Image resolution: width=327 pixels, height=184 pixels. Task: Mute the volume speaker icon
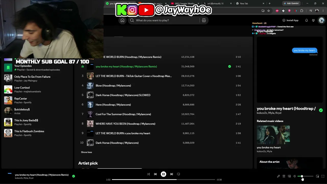(295, 176)
